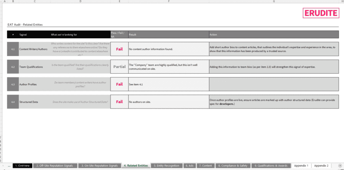
Task: Select the Appendix 2 tab
Action: 321,166
